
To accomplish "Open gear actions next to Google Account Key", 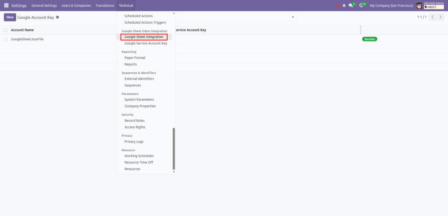I will 57,17.
